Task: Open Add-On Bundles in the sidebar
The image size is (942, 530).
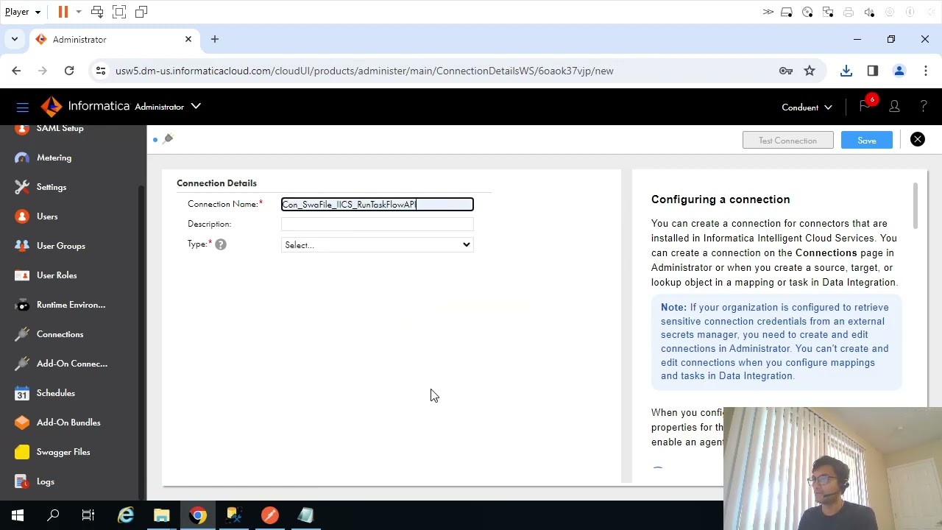Action: click(68, 423)
